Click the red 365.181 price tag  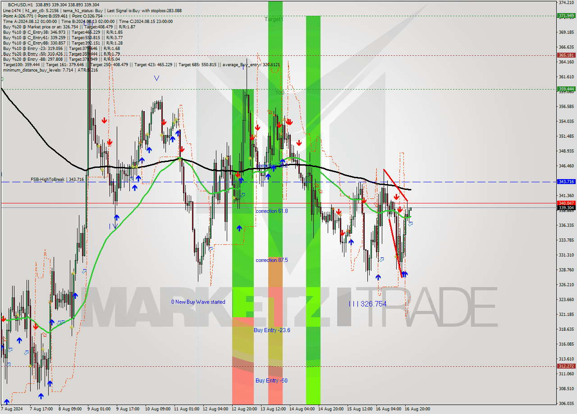[x=566, y=55]
